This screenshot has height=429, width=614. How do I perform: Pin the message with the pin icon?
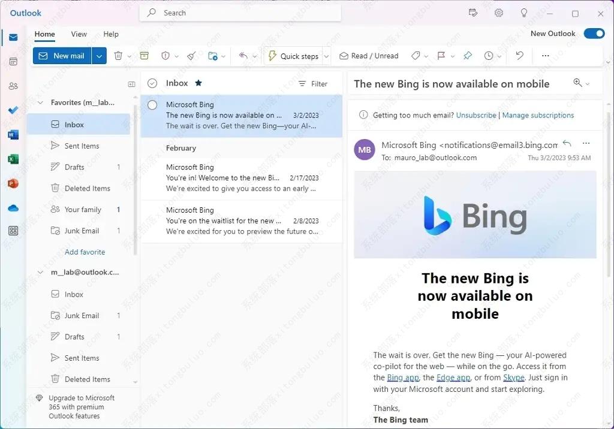(x=468, y=56)
